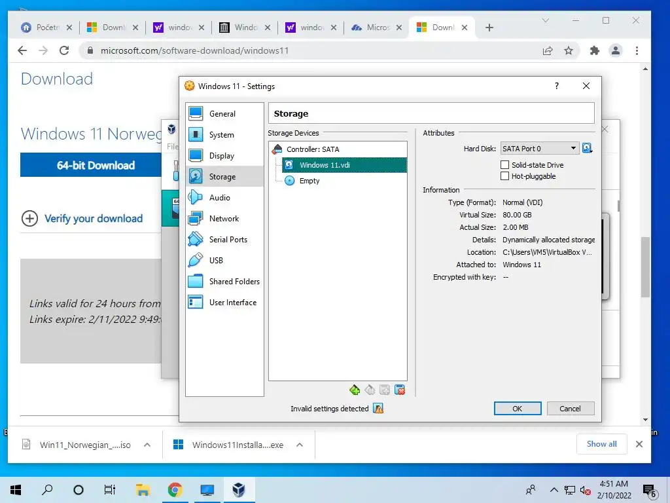Screen dimensions: 670x503
Task: Reload the browser page
Action: click(x=64, y=50)
